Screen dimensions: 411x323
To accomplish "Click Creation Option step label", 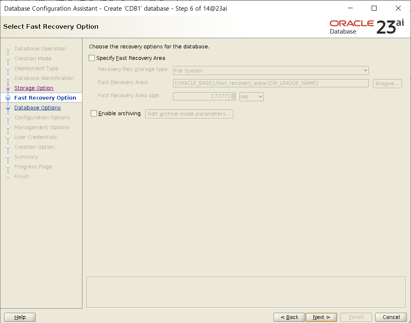I will click(34, 147).
